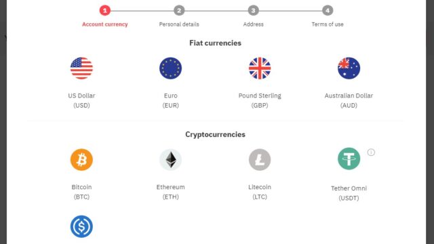Select the Australian Dollar flag icon
This screenshot has width=434, height=244.
tap(349, 68)
